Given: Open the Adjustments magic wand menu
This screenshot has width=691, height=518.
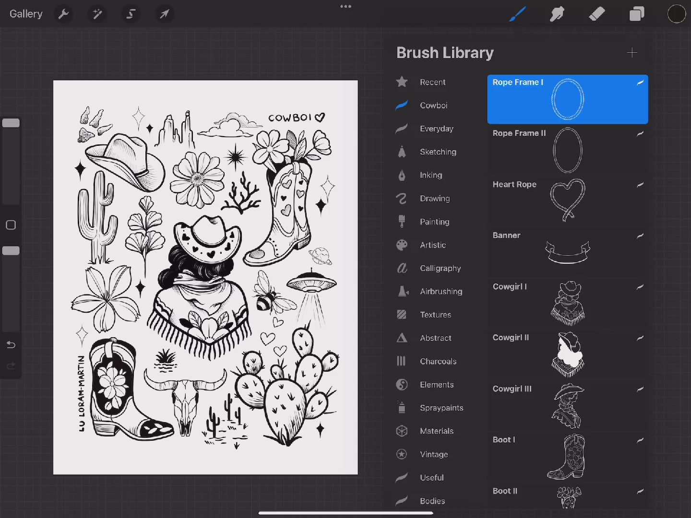Looking at the screenshot, I should coord(97,14).
